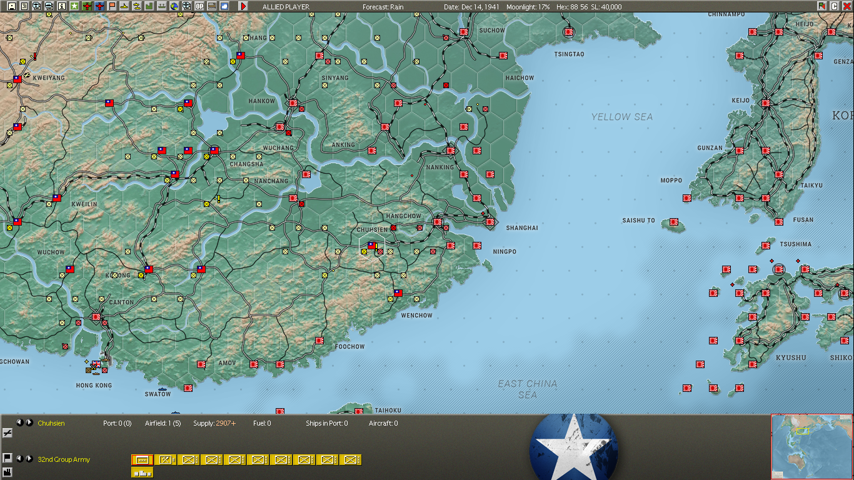Go to next base after Chuhsien
Screen dimensions: 854x480
tap(29, 422)
